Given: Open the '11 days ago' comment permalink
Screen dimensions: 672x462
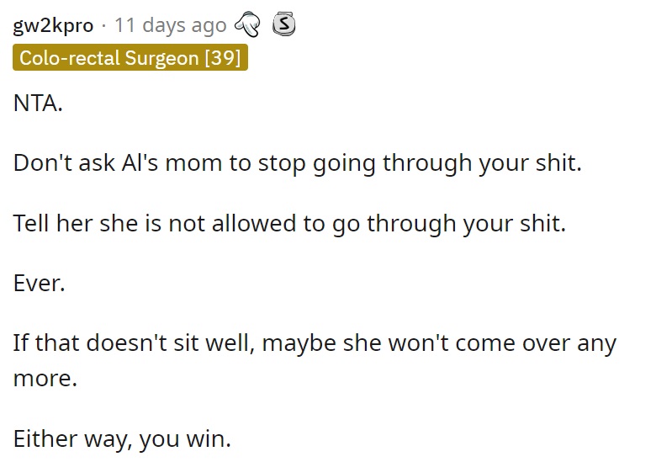Looking at the screenshot, I should (x=170, y=26).
